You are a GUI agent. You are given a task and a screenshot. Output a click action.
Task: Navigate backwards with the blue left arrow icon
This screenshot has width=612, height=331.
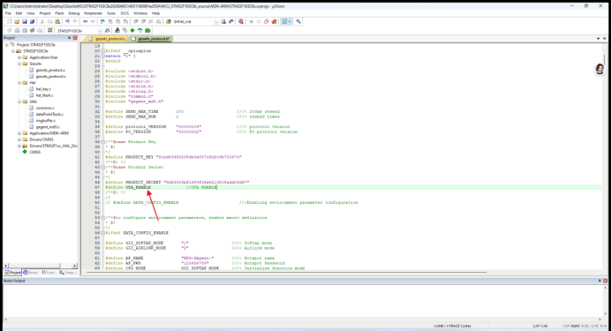point(85,21)
